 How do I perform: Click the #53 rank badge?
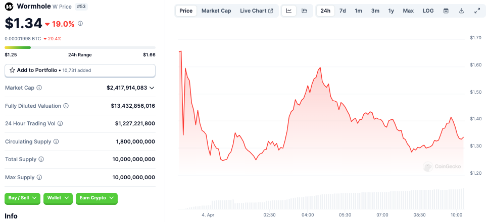(81, 7)
